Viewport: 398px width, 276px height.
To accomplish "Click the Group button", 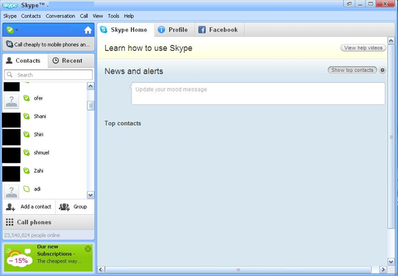I will (75, 207).
